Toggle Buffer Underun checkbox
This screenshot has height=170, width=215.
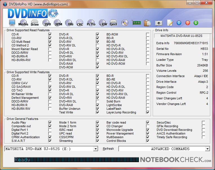coord(97,109)
